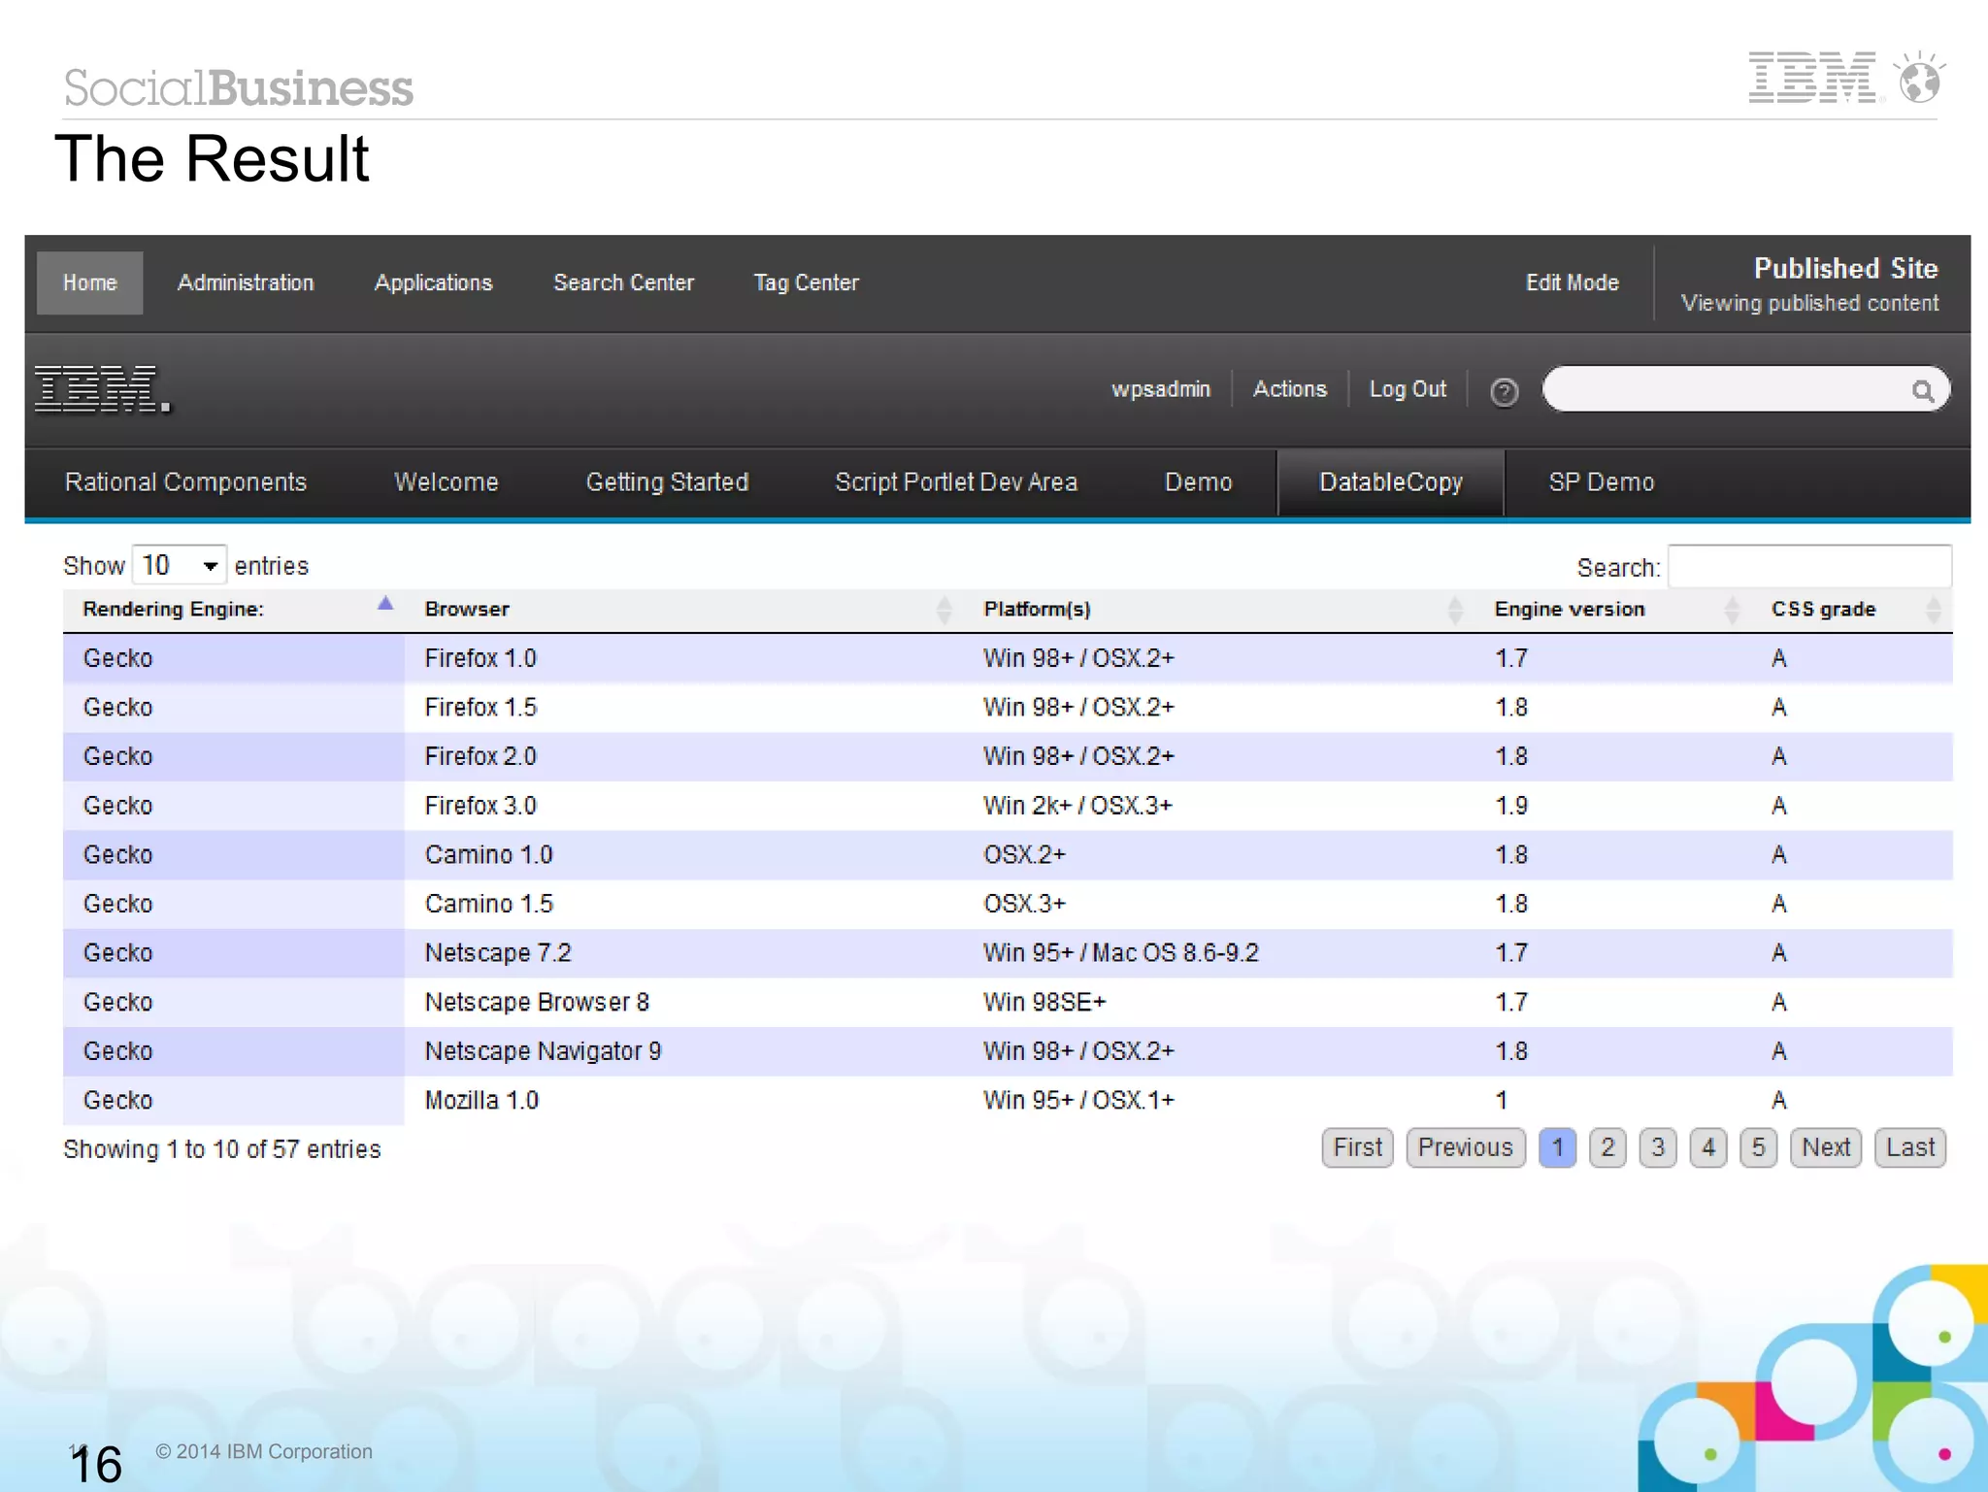The image size is (1988, 1492).
Task: Sort by Rendering Engine ascending arrow
Action: [385, 604]
